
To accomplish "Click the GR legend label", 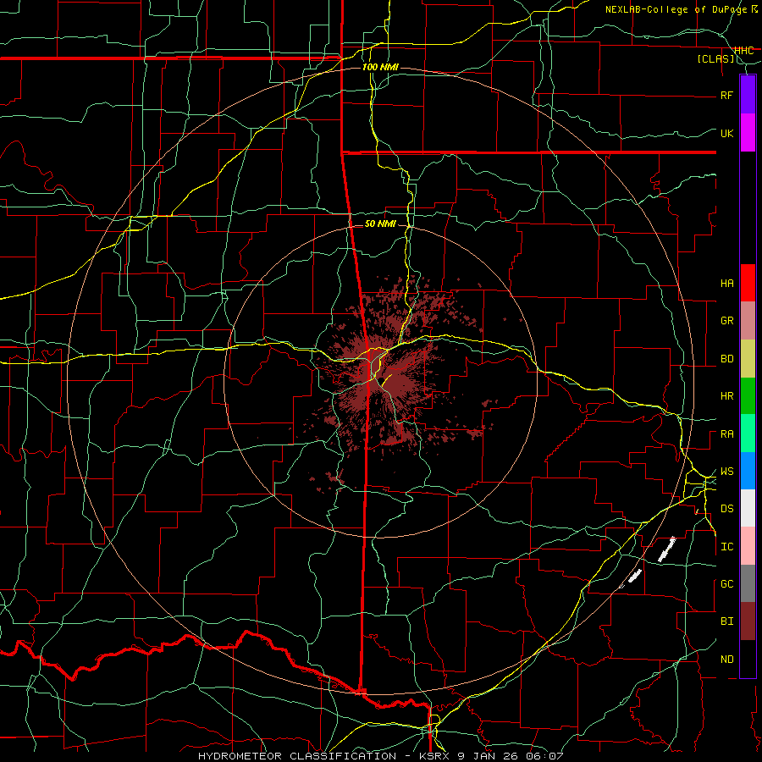I will pos(727,321).
